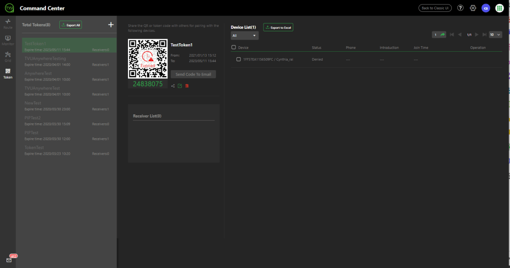The image size is (510, 268).
Task: Share the TestToken1 code icon
Action: point(173,86)
